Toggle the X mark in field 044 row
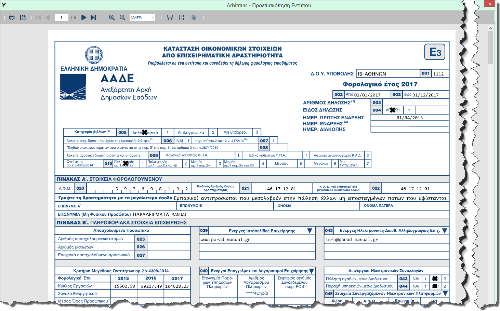 (435, 286)
